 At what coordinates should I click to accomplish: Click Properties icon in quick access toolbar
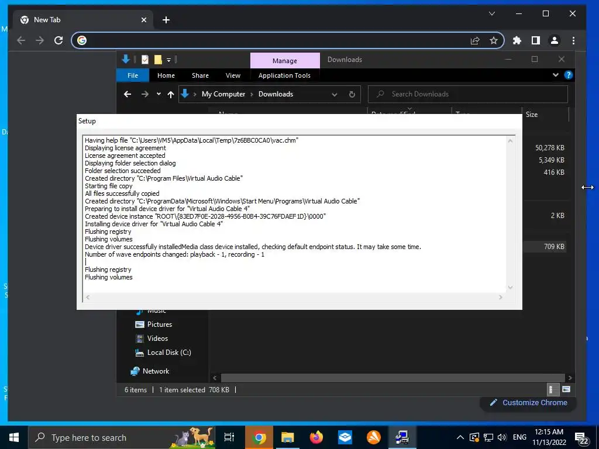coord(145,60)
